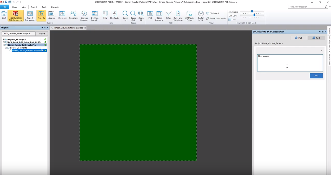Collapse the Source Documents folder

click(6, 48)
